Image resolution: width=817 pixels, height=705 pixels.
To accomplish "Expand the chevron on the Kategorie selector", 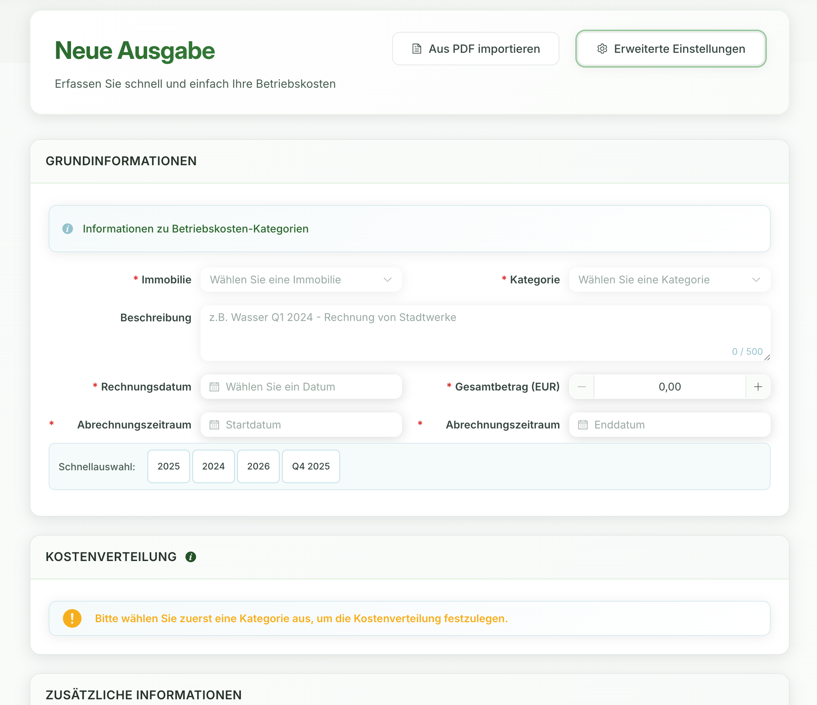I will click(756, 280).
